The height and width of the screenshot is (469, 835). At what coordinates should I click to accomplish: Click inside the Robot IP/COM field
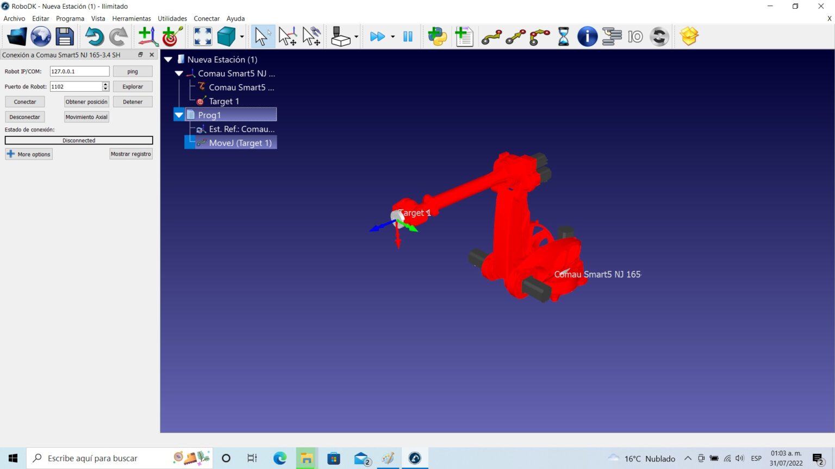(79, 71)
